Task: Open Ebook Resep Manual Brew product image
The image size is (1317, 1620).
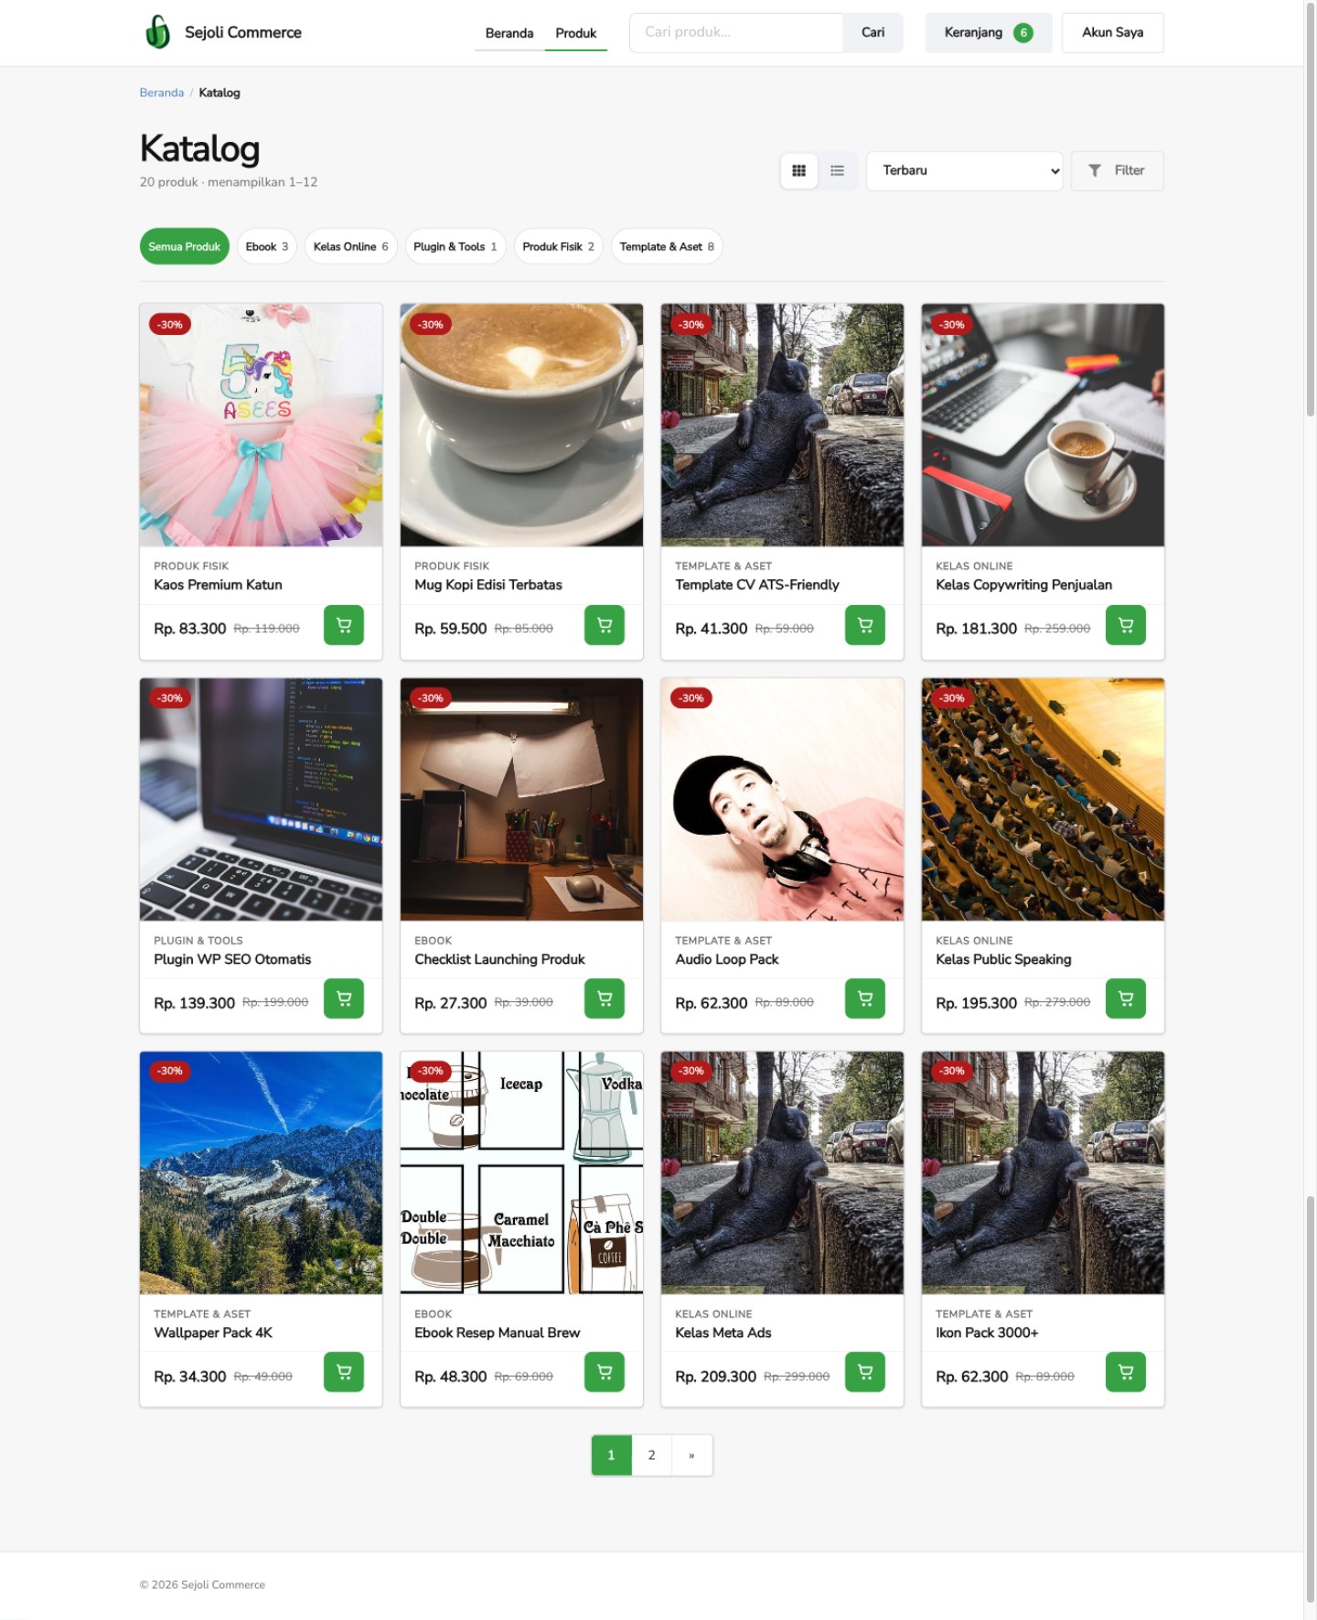Action: tap(521, 1172)
